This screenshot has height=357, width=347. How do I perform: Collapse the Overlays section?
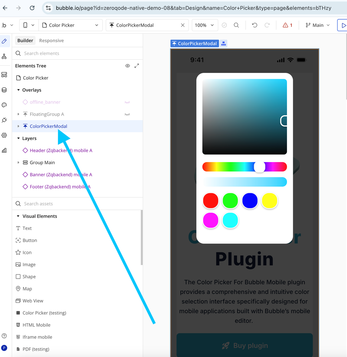[18, 90]
